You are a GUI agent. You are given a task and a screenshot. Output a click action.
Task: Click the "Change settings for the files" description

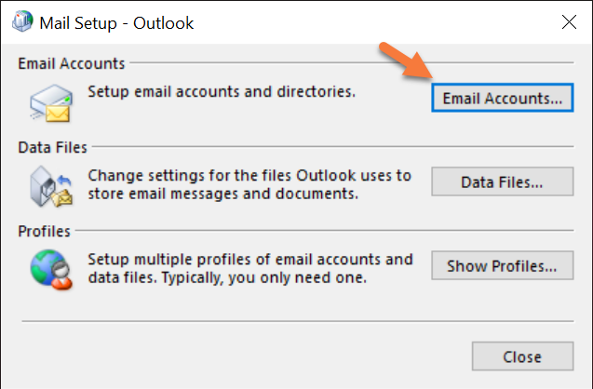(x=249, y=175)
